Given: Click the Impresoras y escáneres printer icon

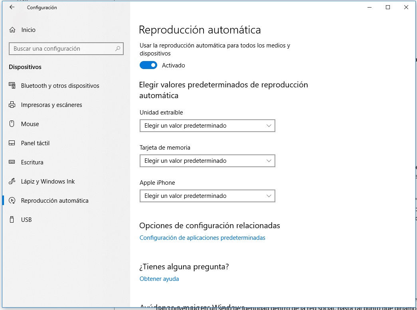Looking at the screenshot, I should coord(12,105).
